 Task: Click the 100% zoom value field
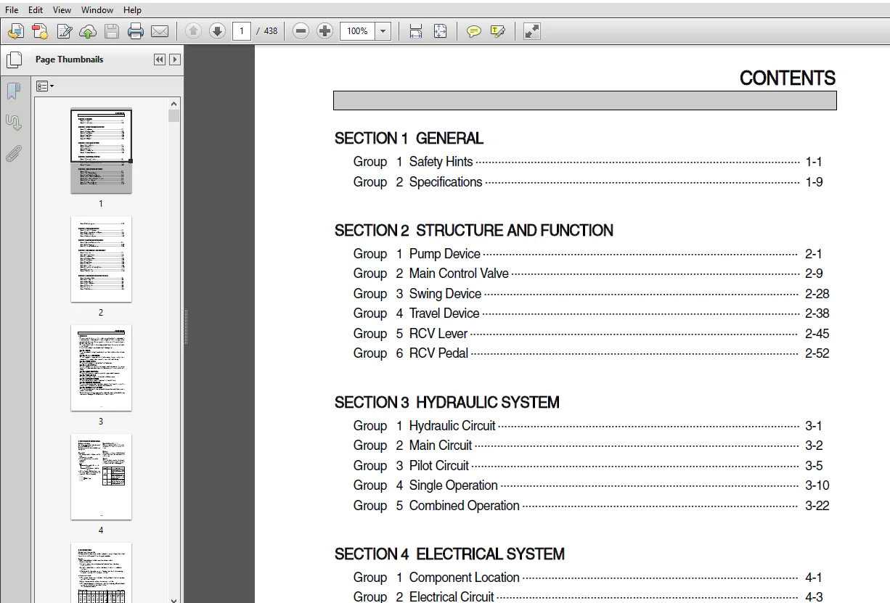tap(357, 31)
